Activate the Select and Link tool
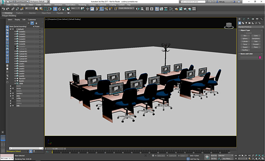This screenshot has width=265, height=161. (x=13, y=9)
